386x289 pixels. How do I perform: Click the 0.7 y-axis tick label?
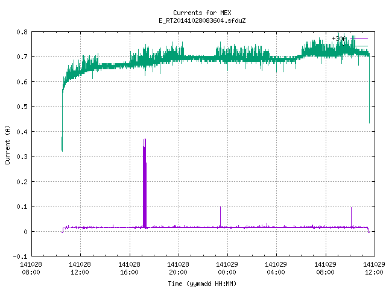[22, 57]
